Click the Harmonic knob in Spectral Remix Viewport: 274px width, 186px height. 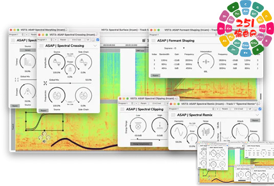(x=179, y=132)
